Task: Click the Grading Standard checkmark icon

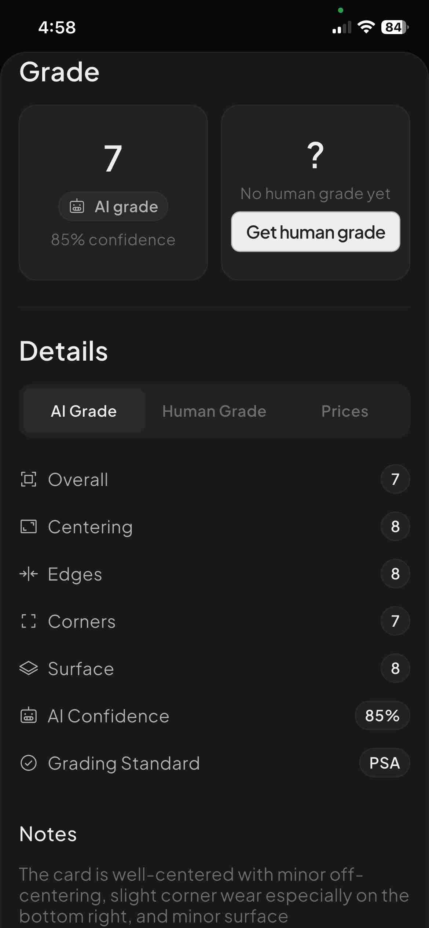Action: [29, 763]
